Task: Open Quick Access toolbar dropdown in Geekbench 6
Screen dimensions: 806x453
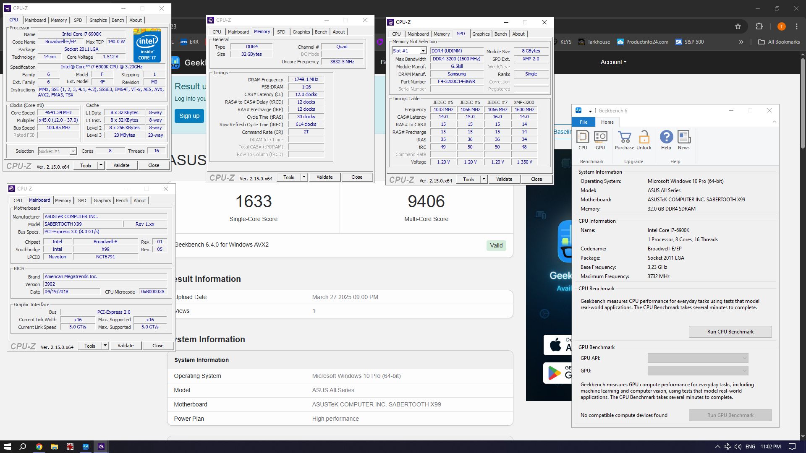Action: point(590,111)
